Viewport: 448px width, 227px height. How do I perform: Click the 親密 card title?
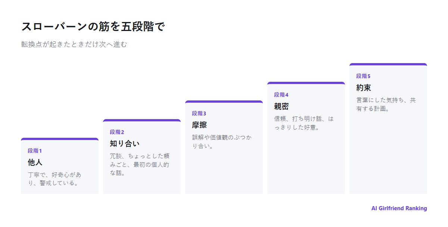pyautogui.click(x=281, y=106)
